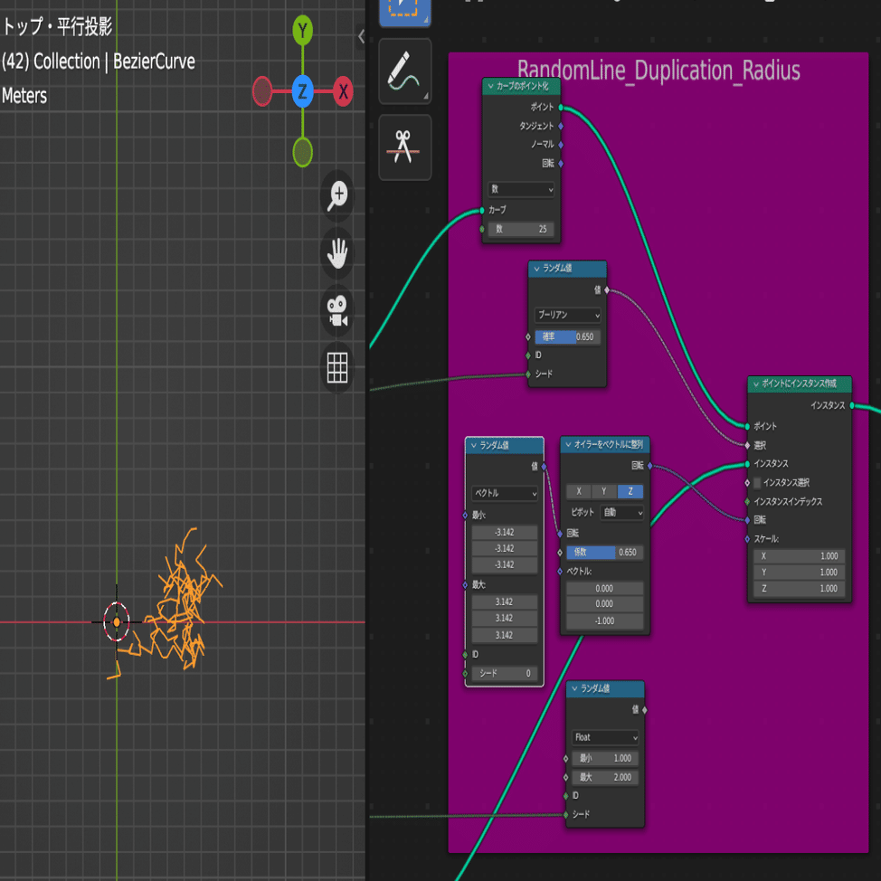The width and height of the screenshot is (881, 881).
Task: Click the 回転 output socket of カーブのポイント化
Action: click(x=561, y=164)
